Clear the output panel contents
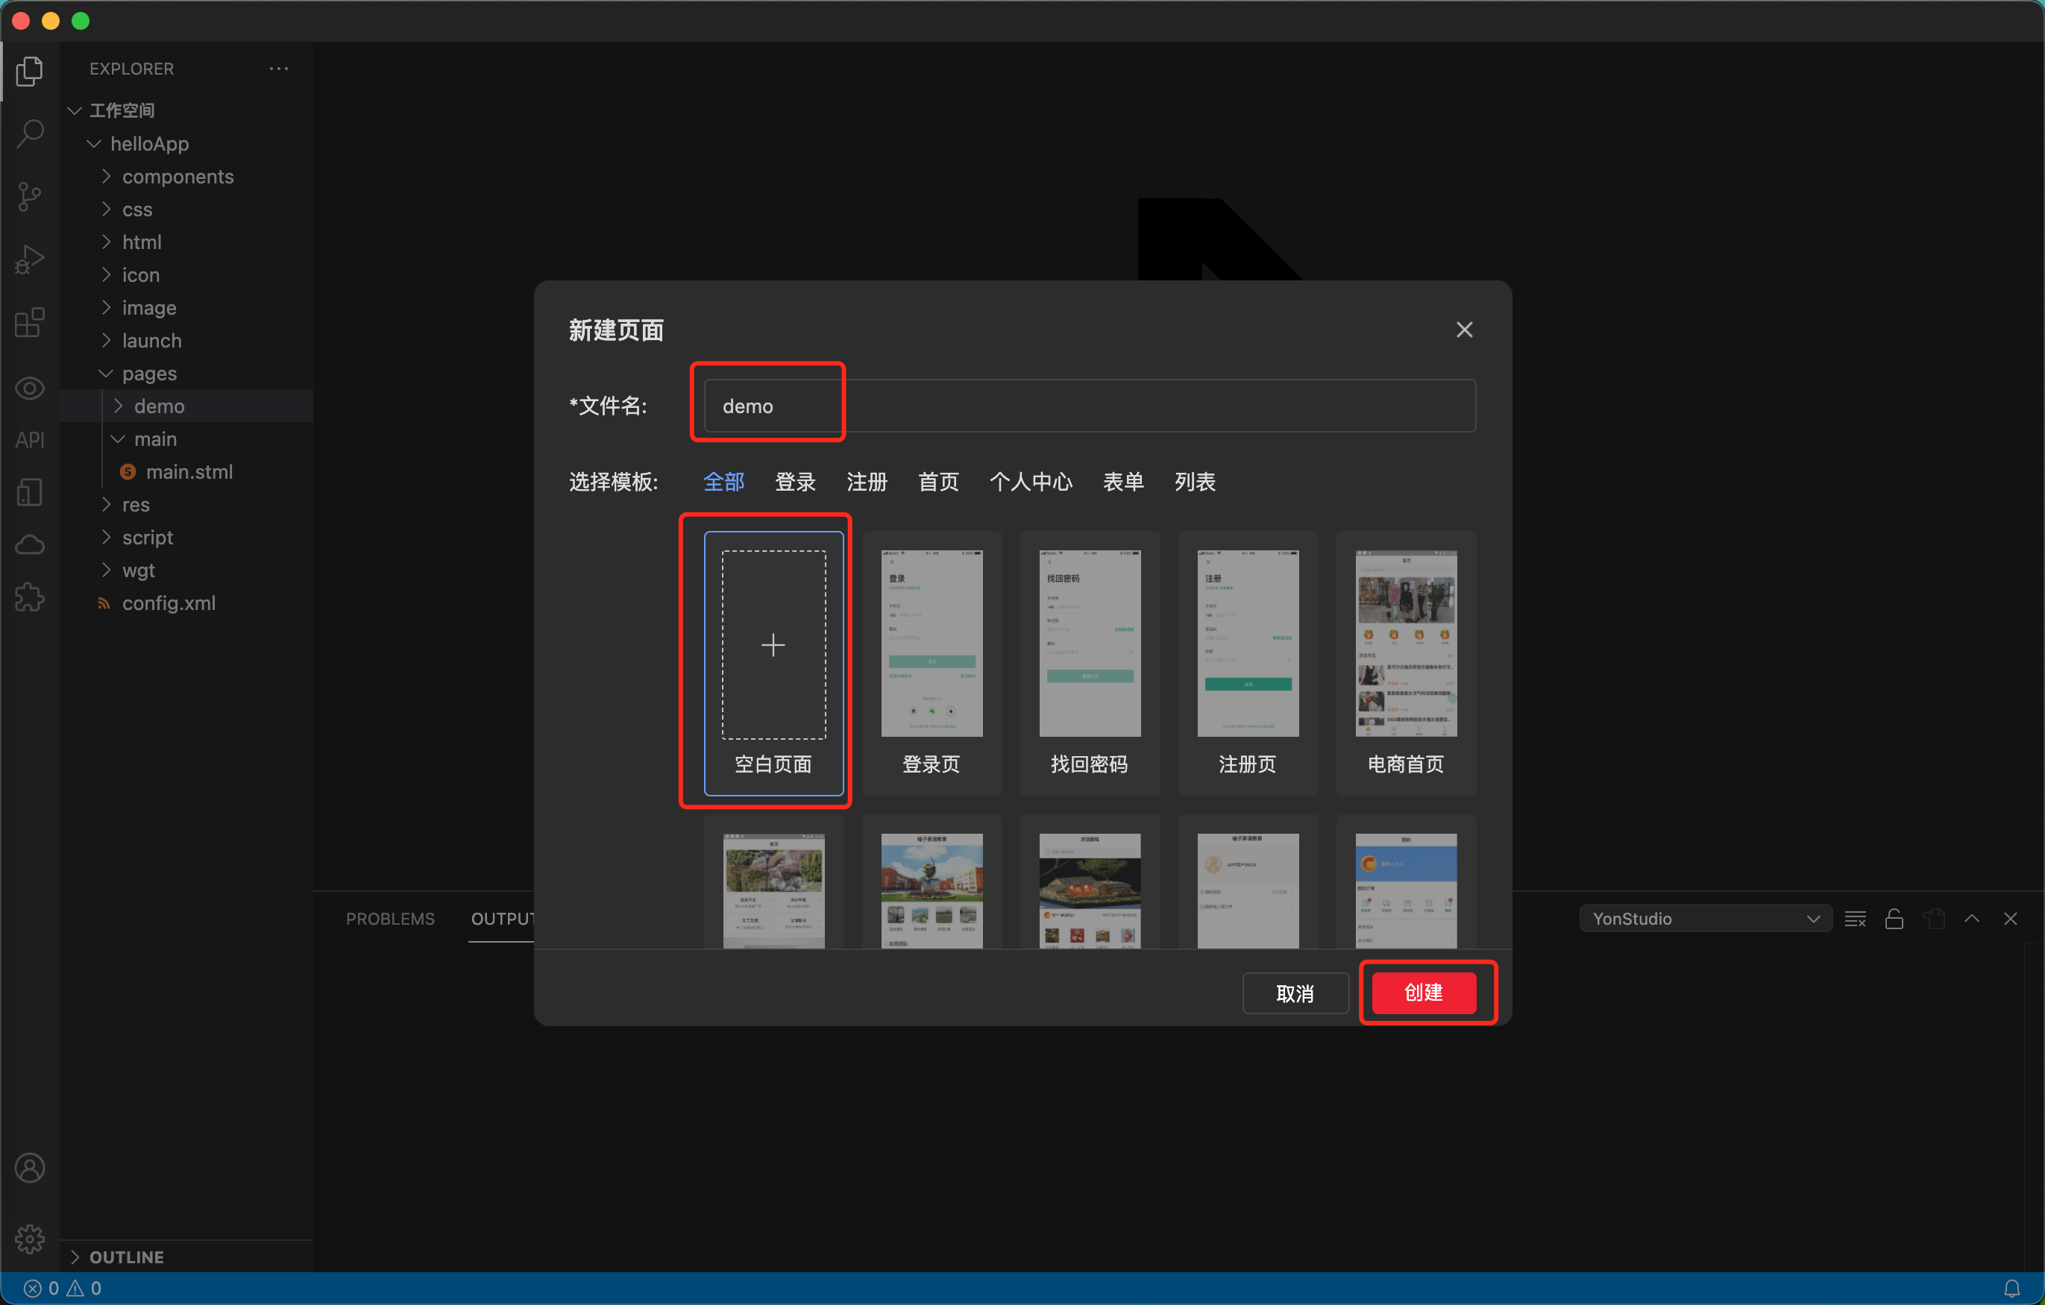Viewport: 2045px width, 1305px height. (x=1856, y=918)
